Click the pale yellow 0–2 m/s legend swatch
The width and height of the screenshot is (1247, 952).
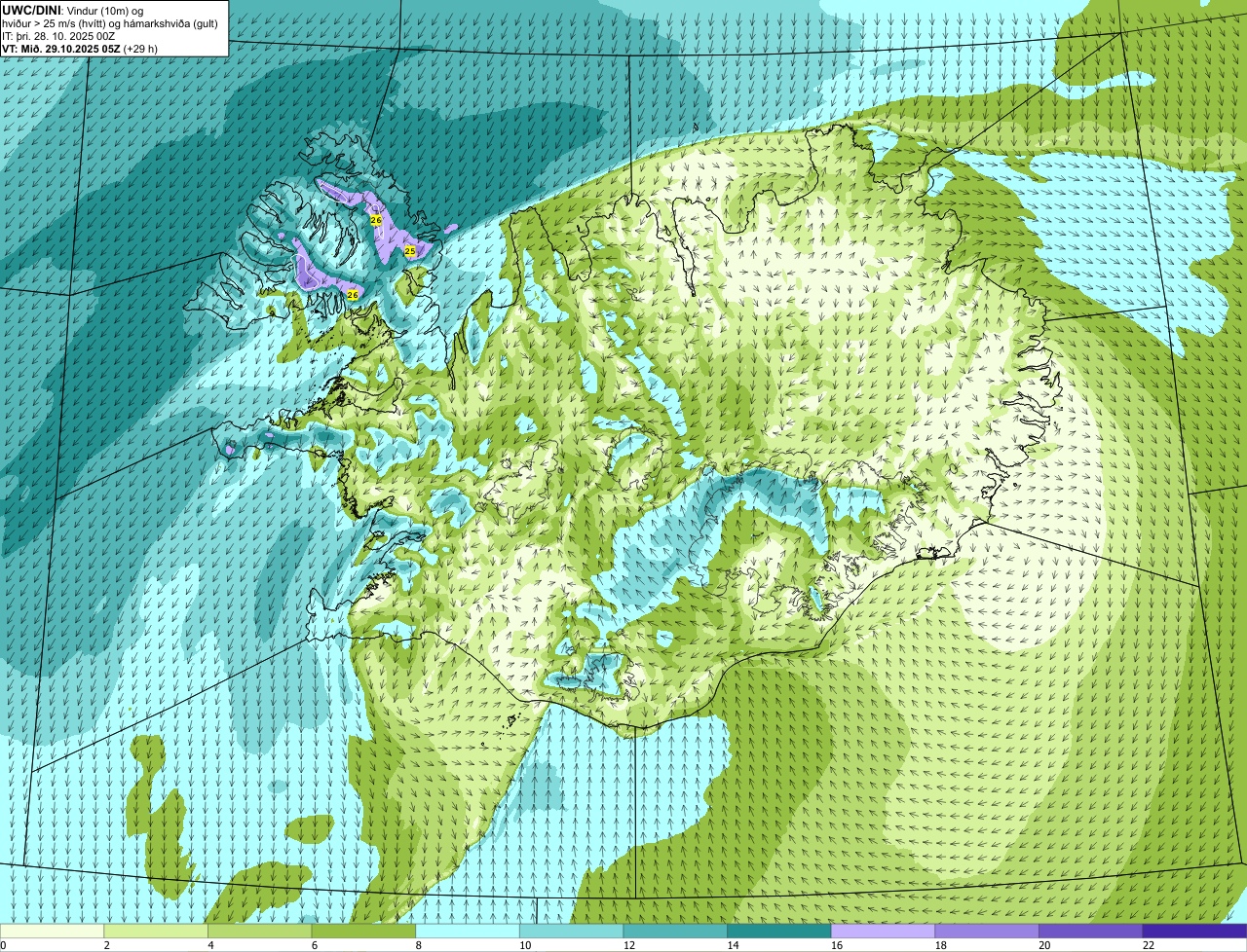[52, 931]
